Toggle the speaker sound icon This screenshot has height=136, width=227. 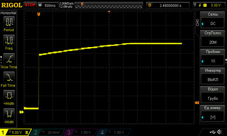(219, 132)
